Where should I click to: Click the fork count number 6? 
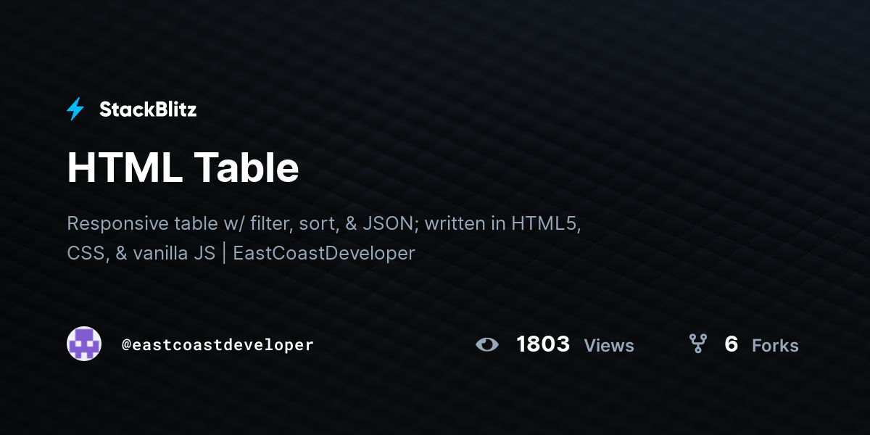[731, 344]
